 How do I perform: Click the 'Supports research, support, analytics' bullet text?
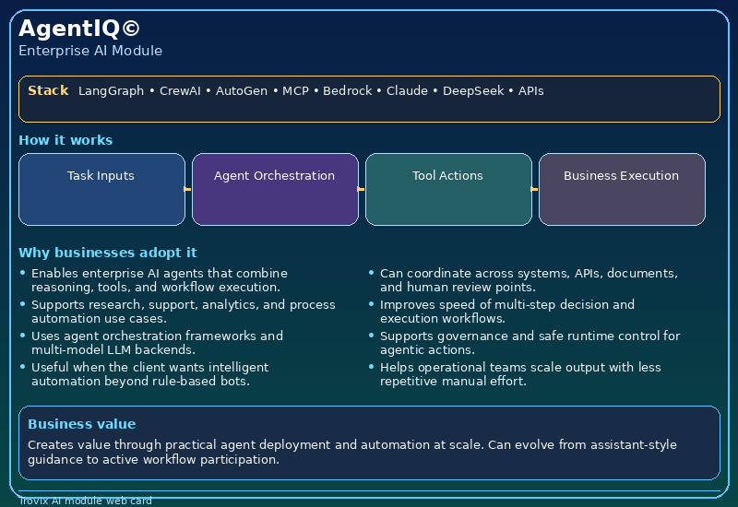pos(183,312)
